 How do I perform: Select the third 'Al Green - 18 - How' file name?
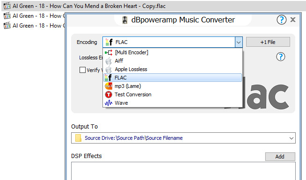[38, 26]
